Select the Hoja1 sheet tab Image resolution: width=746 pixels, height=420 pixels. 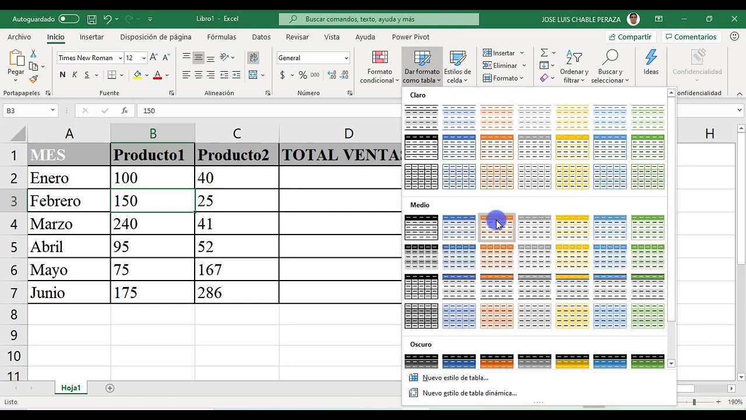[x=71, y=388]
